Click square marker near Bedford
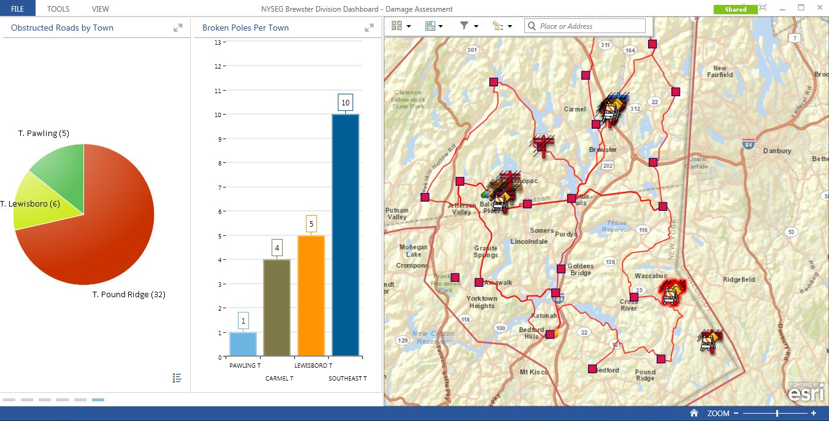This screenshot has width=829, height=421. 592,369
